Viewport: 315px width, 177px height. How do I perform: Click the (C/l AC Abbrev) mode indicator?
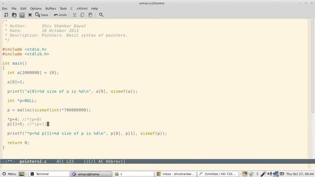(x=104, y=161)
